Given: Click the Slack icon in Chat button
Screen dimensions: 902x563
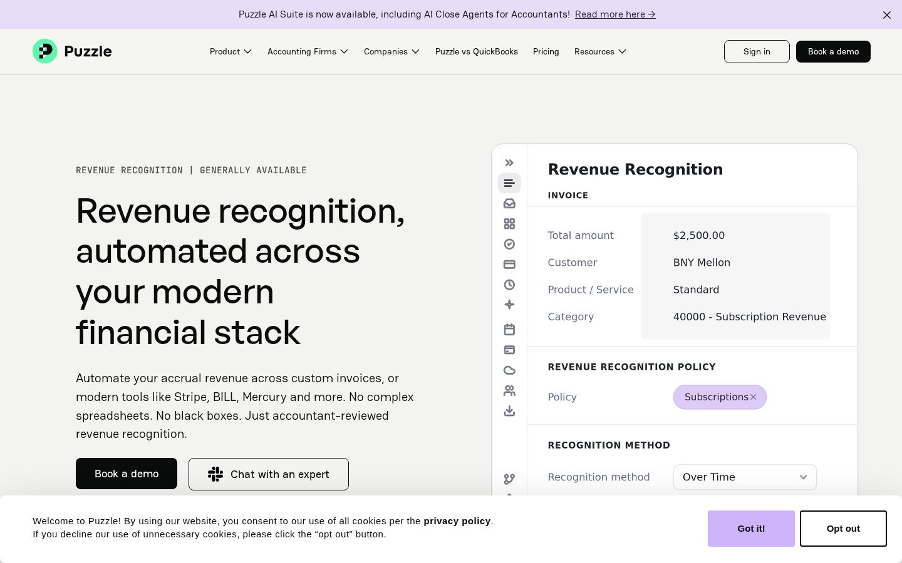Looking at the screenshot, I should 215,474.
